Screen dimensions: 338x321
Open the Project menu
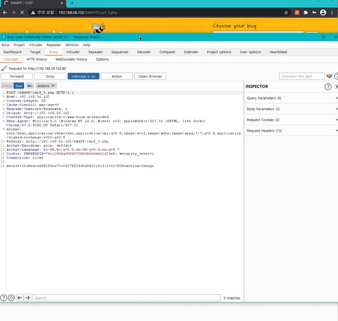19,45
